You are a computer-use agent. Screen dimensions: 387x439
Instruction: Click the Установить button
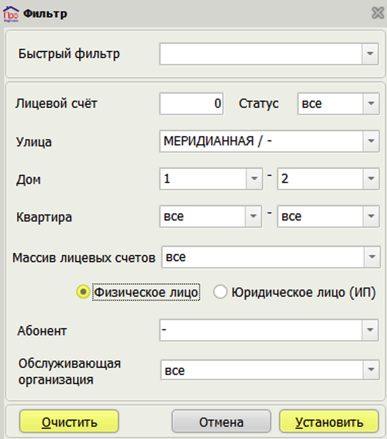(329, 422)
